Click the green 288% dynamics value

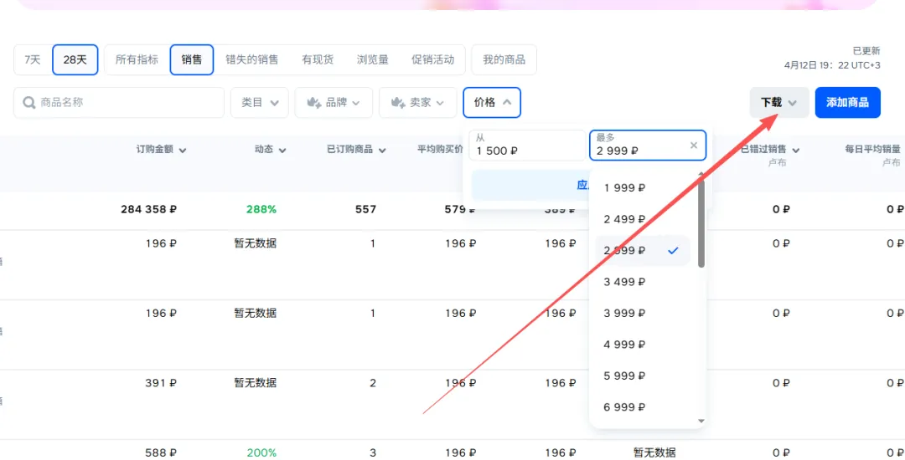[x=261, y=210]
